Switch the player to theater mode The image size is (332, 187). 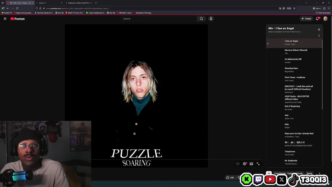click(251, 164)
